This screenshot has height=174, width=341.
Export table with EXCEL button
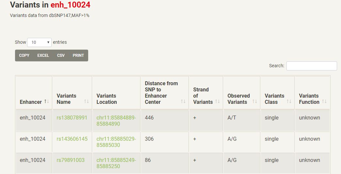click(43, 55)
